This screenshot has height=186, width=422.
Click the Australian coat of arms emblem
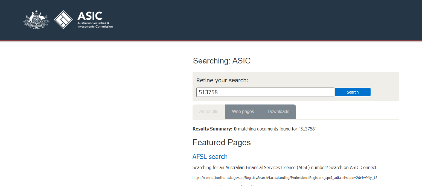tap(36, 20)
